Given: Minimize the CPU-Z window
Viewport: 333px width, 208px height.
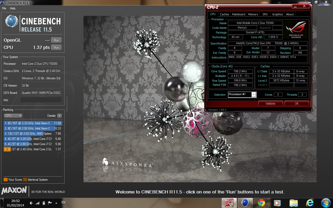Looking at the screenshot, I should (x=295, y=6).
